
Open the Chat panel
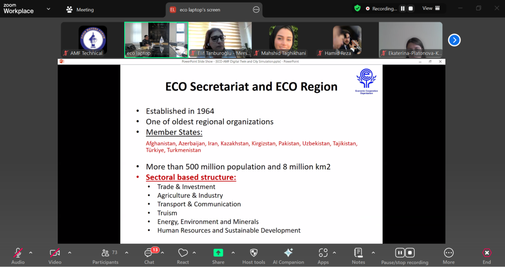[149, 255]
